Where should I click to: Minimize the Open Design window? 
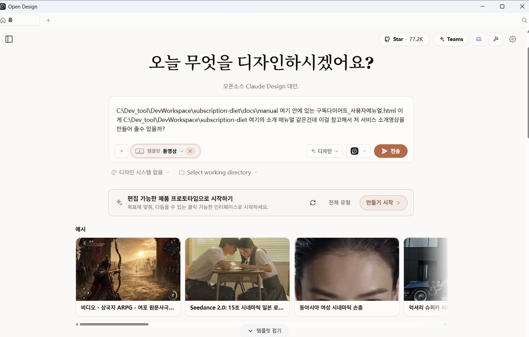pos(483,6)
